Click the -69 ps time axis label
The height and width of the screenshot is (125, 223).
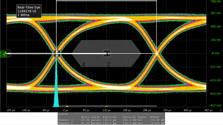click(x=46, y=110)
